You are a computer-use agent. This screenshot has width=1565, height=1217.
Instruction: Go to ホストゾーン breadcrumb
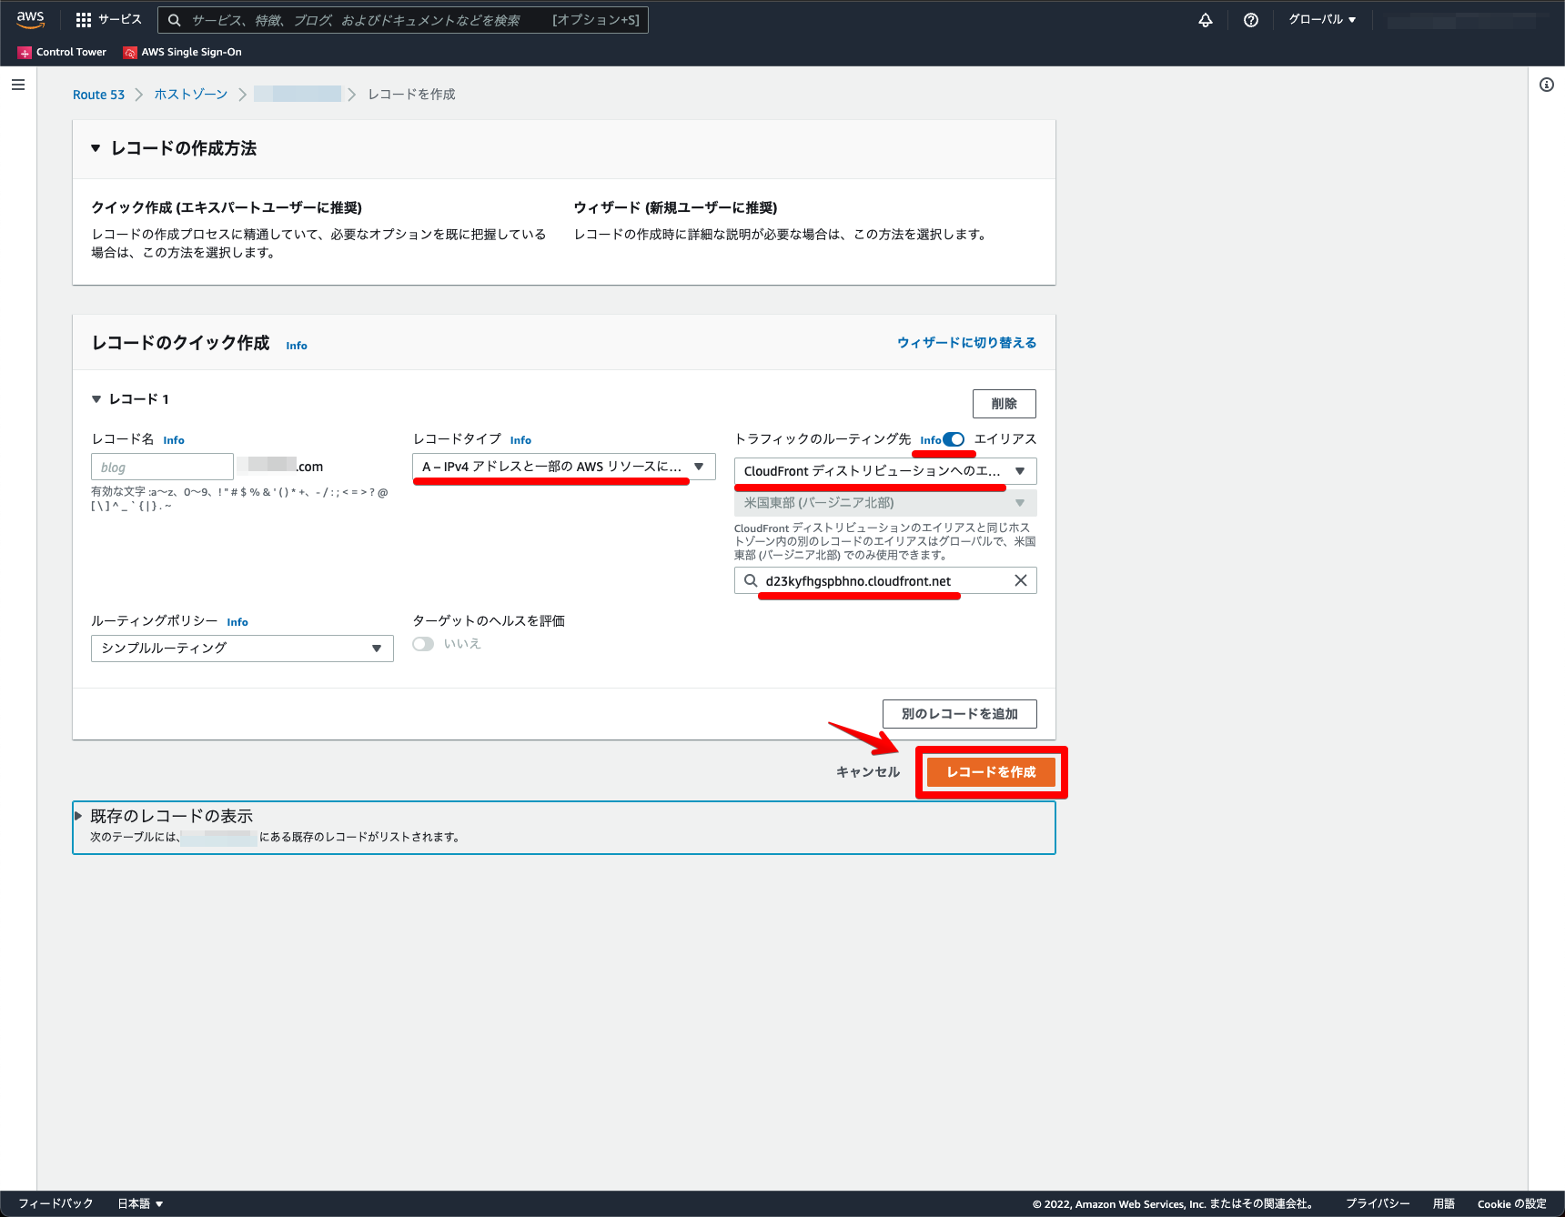click(191, 95)
